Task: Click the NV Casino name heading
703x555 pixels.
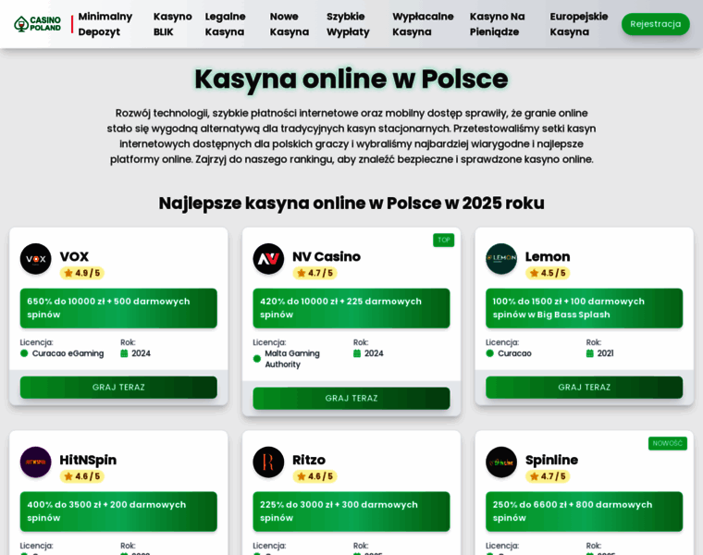Action: click(327, 256)
